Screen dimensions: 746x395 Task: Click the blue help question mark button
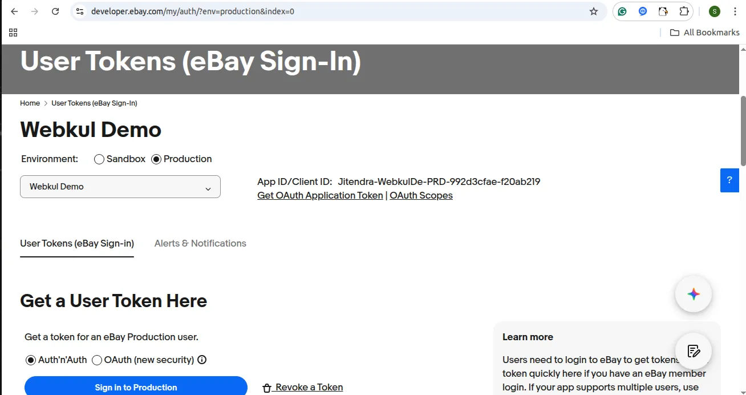[729, 180]
